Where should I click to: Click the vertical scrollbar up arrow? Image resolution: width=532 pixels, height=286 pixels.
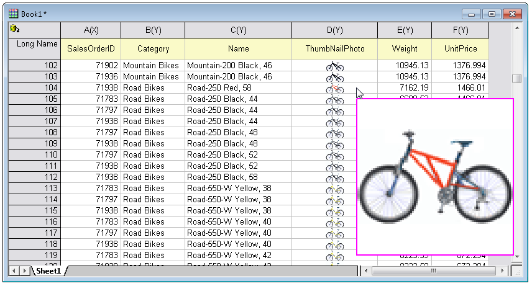point(516,29)
